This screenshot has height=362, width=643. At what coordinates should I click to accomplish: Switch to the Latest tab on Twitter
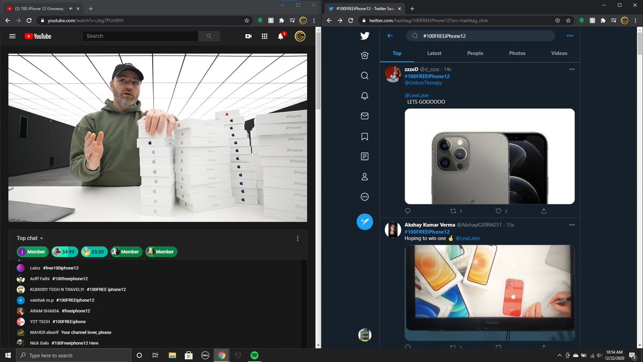point(435,53)
